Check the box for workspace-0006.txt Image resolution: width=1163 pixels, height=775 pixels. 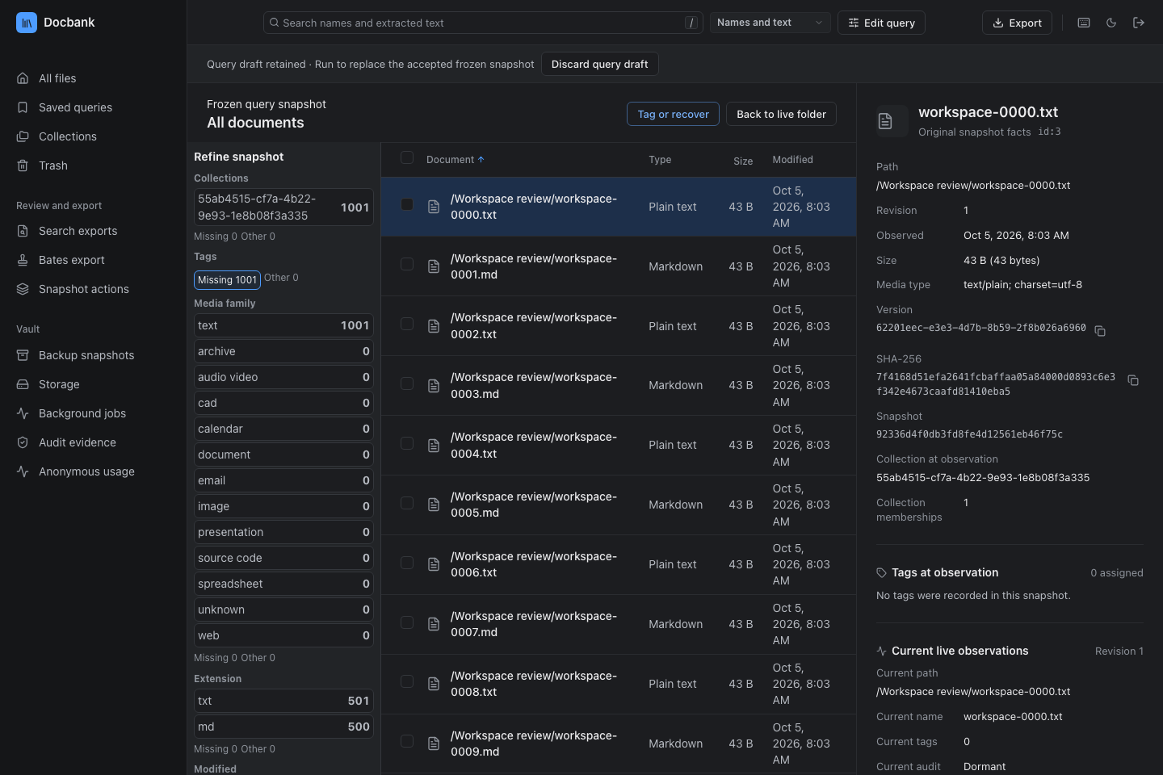point(407,563)
